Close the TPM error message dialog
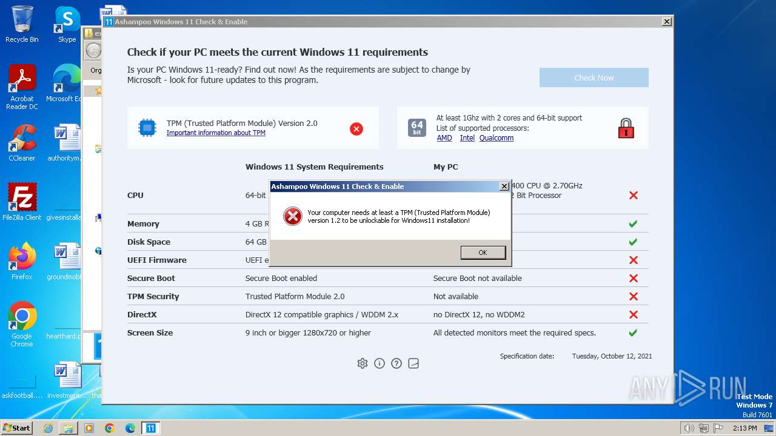This screenshot has width=776, height=436. pos(504,187)
